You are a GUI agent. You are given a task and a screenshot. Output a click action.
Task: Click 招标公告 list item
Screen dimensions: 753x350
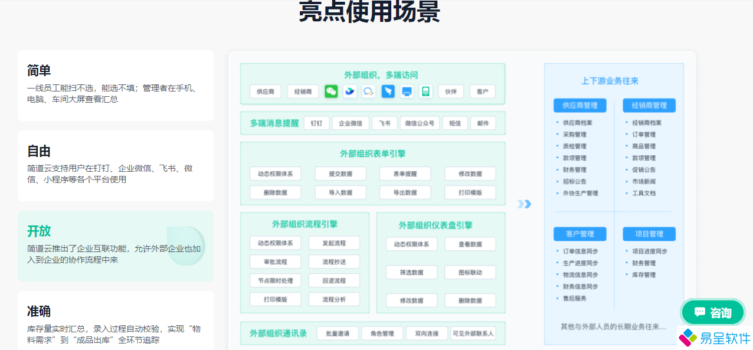click(574, 181)
